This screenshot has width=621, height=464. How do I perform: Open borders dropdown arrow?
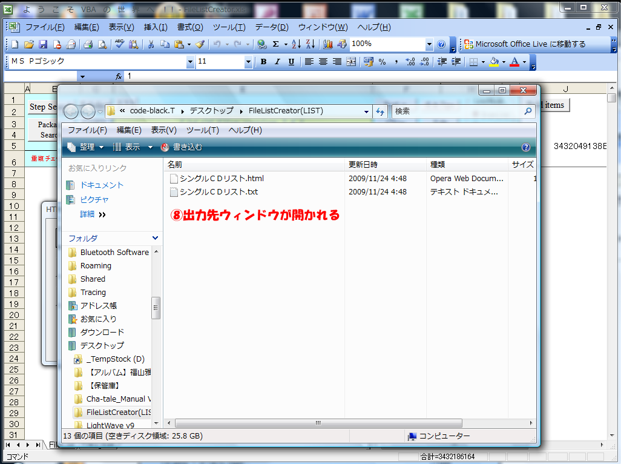[483, 62]
